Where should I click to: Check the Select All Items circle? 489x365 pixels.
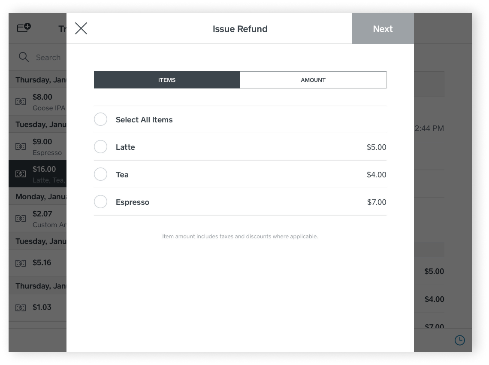100,119
